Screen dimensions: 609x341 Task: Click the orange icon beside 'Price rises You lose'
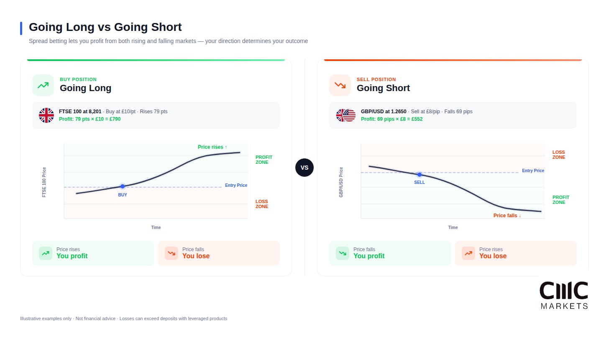pyautogui.click(x=468, y=253)
